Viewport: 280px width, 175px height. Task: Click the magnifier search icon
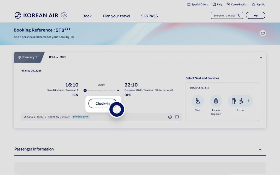point(238,15)
